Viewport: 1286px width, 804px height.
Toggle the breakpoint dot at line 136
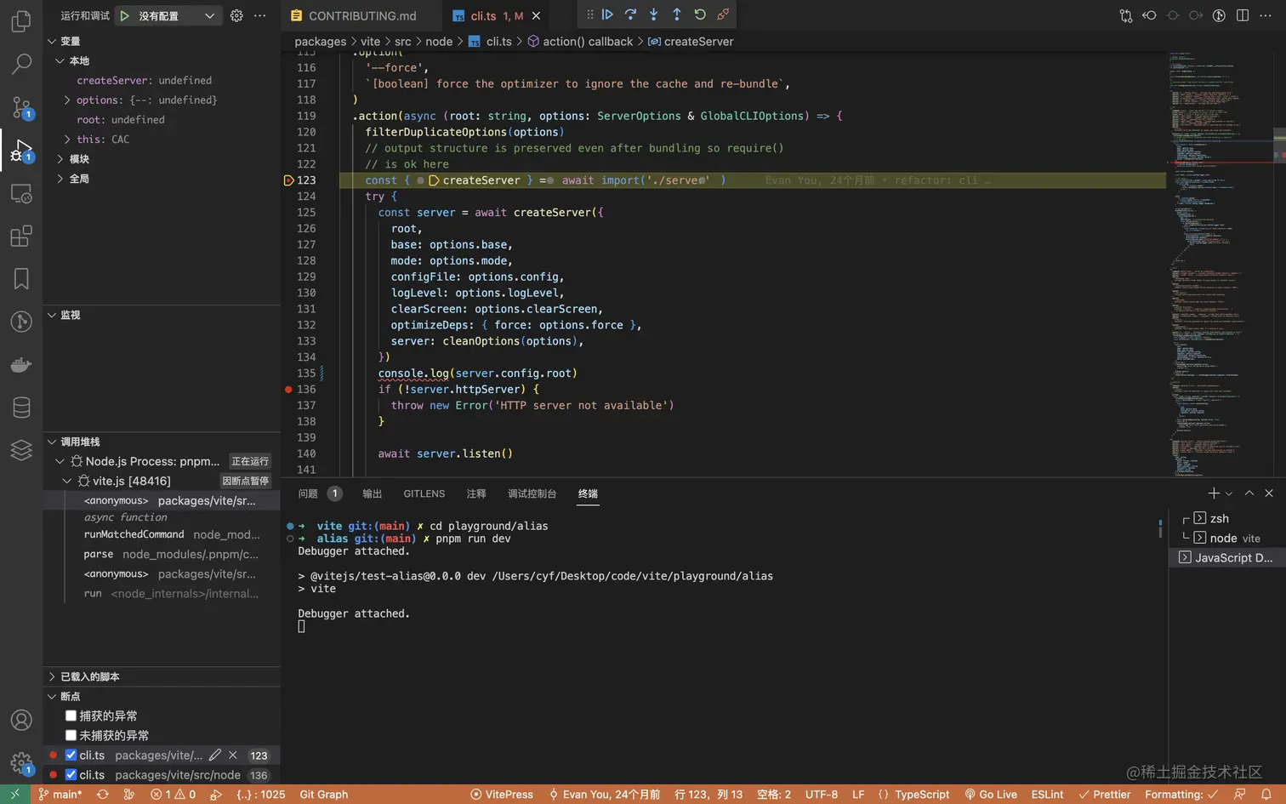(288, 390)
